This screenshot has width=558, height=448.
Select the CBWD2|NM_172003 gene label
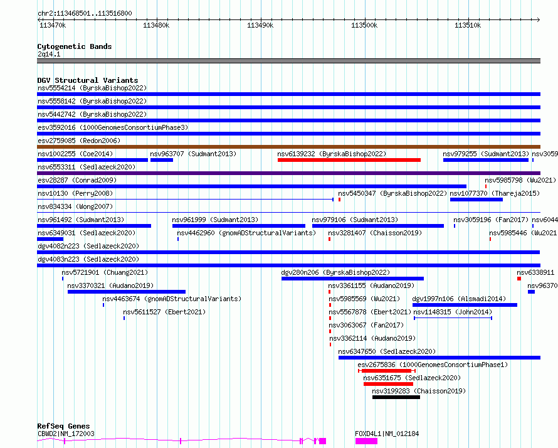(x=66, y=434)
